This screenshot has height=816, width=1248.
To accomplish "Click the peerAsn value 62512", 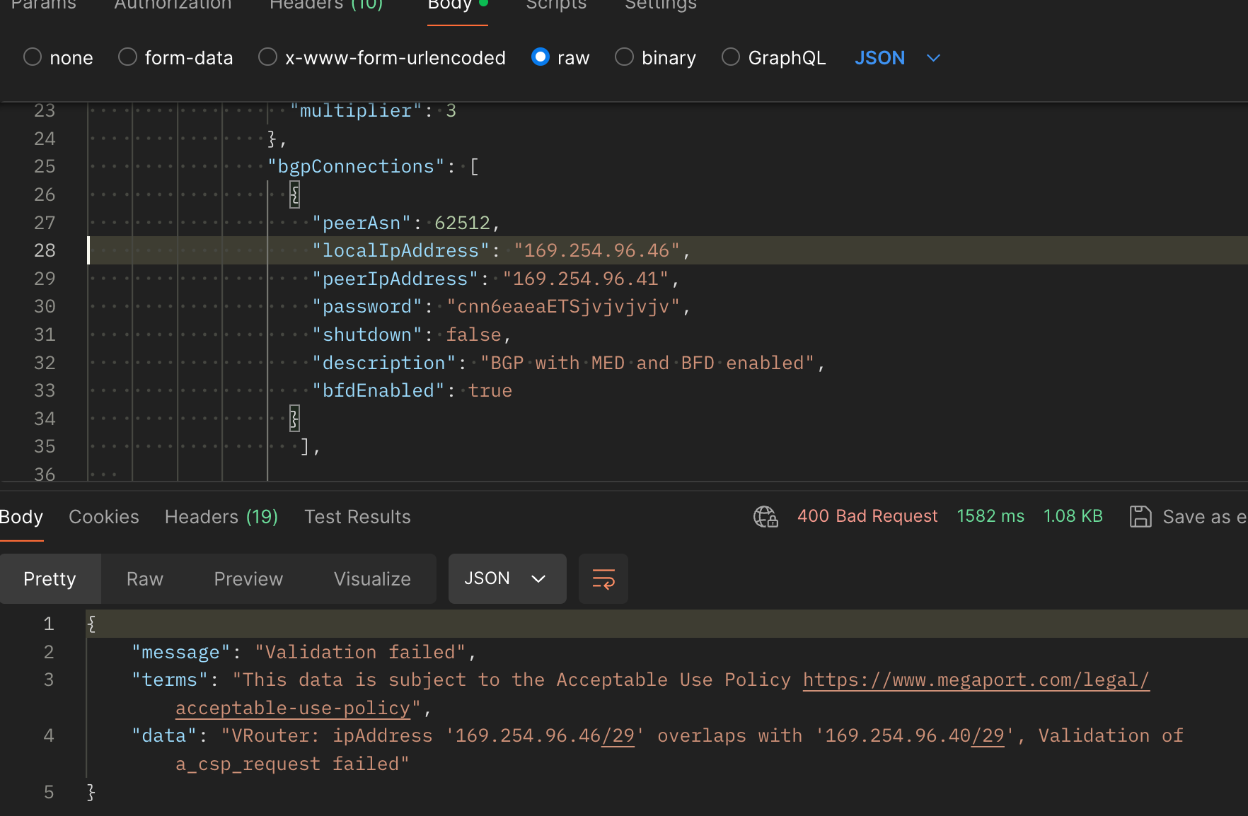I will (462, 223).
